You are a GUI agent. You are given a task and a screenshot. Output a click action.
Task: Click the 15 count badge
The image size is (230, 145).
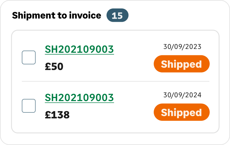click(x=117, y=16)
